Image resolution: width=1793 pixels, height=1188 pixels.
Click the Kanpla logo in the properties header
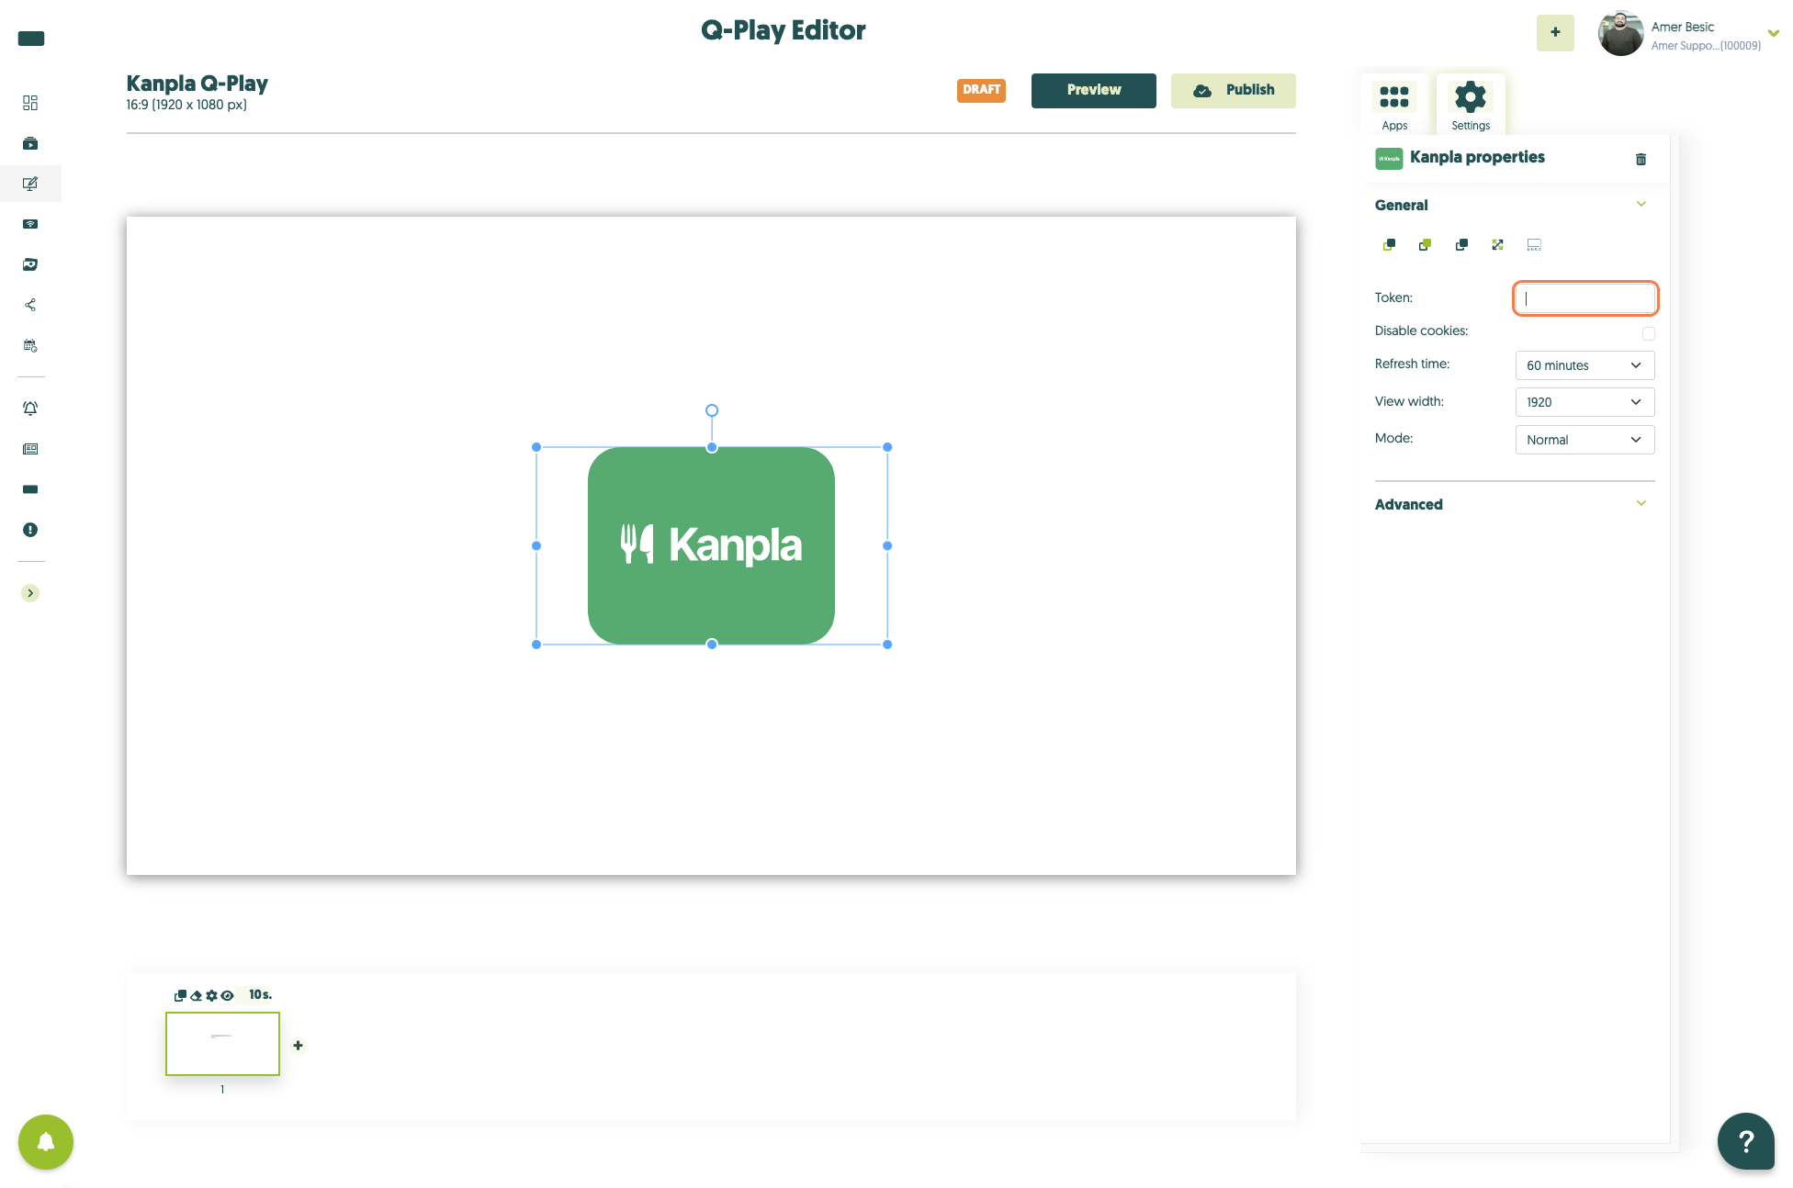[1389, 158]
